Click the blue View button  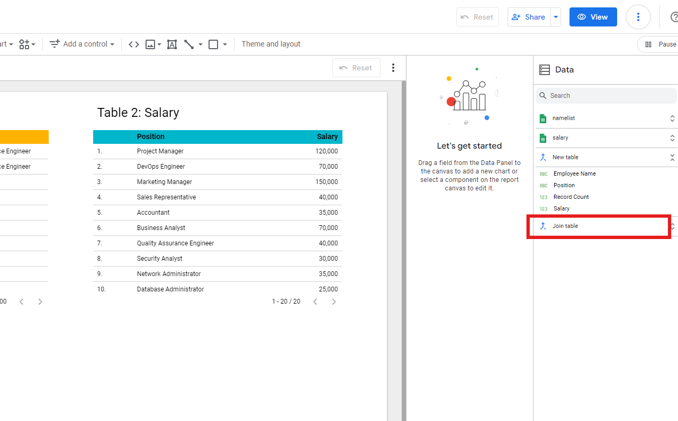(x=593, y=17)
